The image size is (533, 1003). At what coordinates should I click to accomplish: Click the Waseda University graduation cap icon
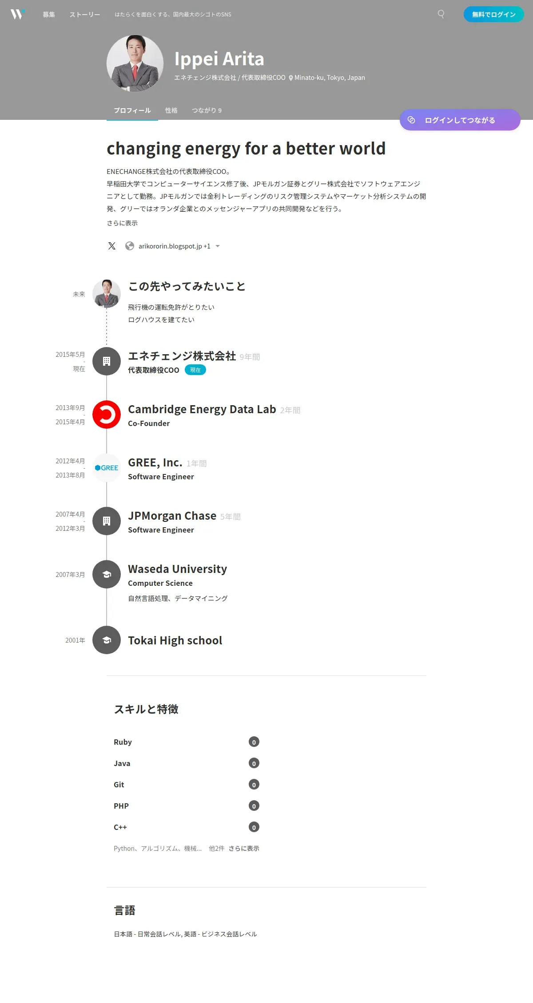tap(107, 574)
